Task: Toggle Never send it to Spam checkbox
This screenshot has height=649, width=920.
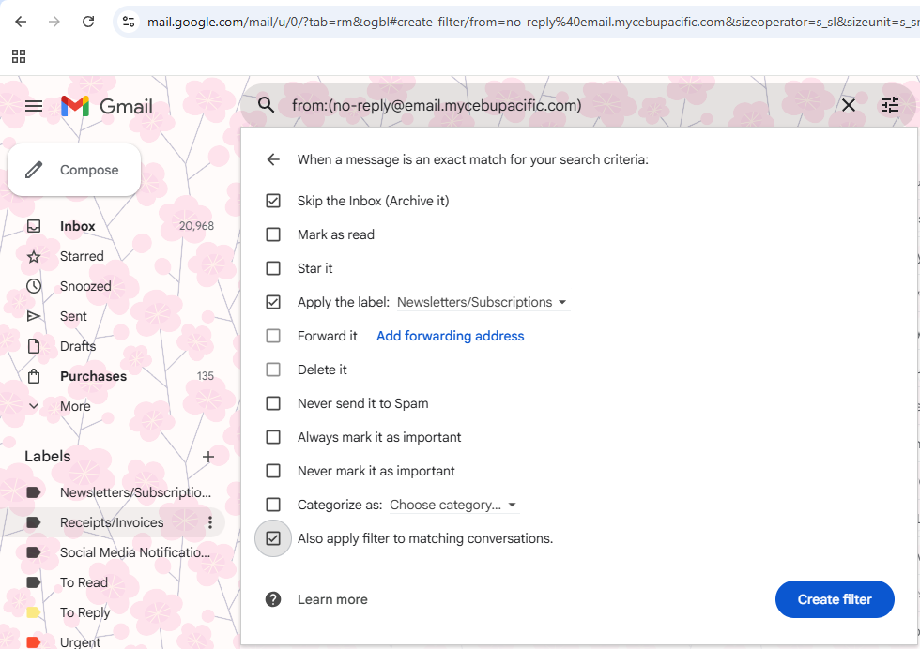Action: pos(273,403)
